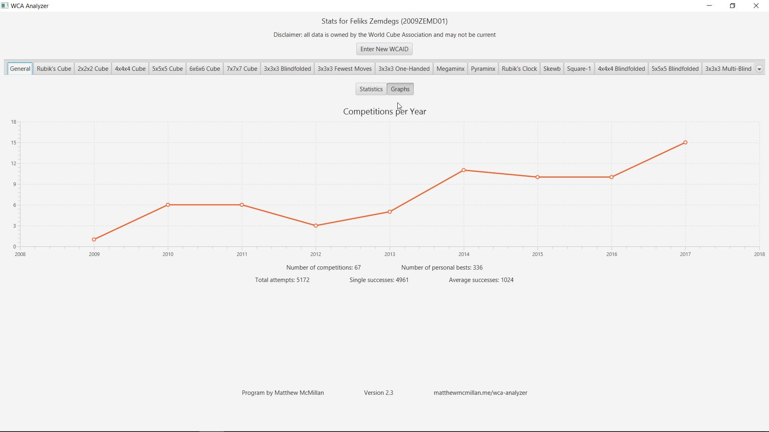769x432 pixels.
Task: Open the Skewb tab
Action: (552, 69)
